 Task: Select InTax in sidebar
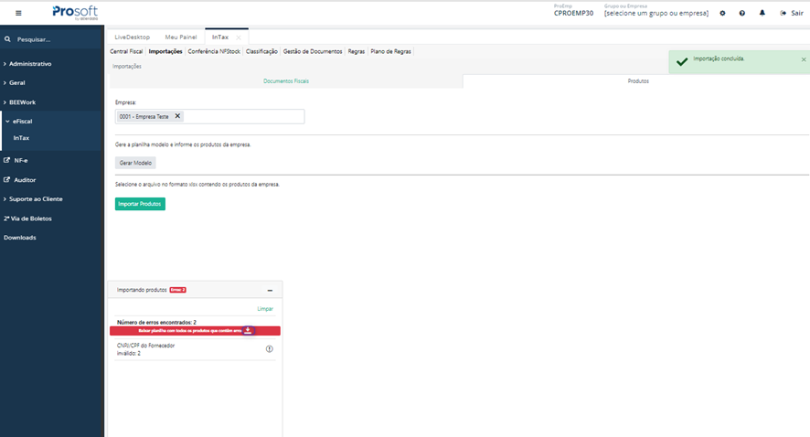[x=21, y=138]
